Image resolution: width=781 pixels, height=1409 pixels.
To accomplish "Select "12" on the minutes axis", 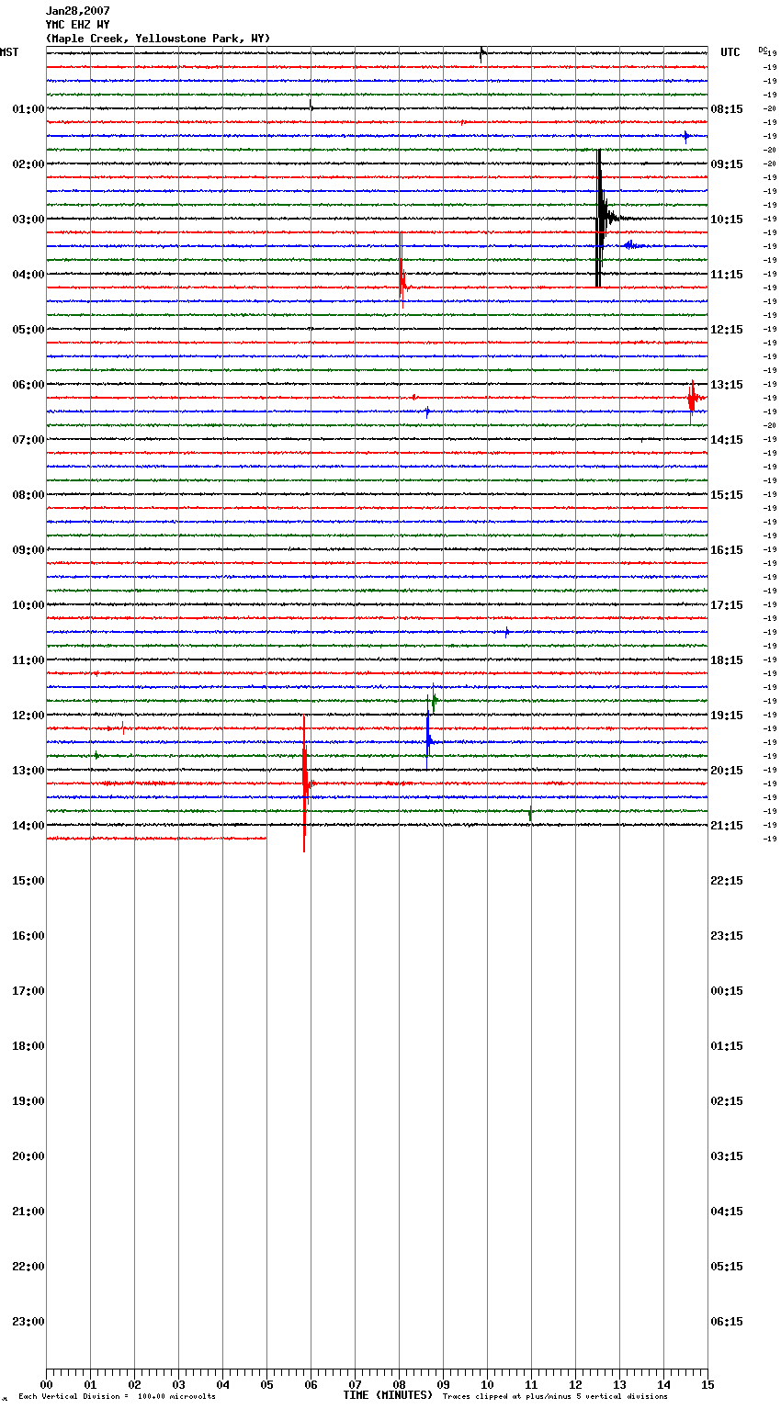I will pos(575,1384).
